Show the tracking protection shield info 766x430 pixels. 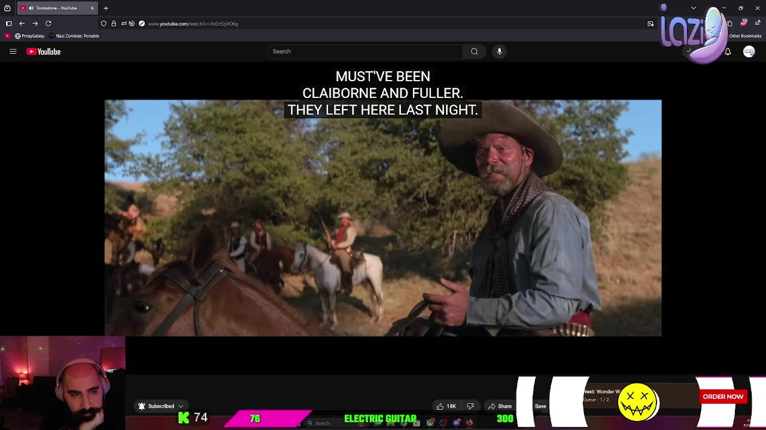click(104, 24)
